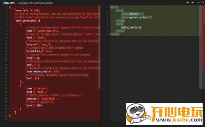Image resolution: width=205 pixels, height=127 pixels.
Task: Click line number 34 in the gutter
Action: (x=6, y=119)
